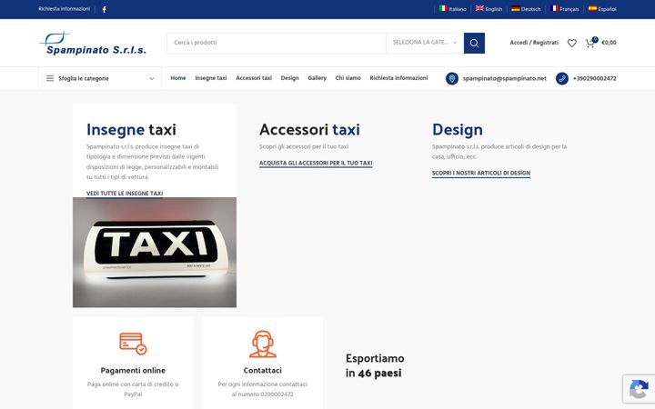Click the Design section heading
This screenshot has height=409, width=655.
[x=458, y=130]
